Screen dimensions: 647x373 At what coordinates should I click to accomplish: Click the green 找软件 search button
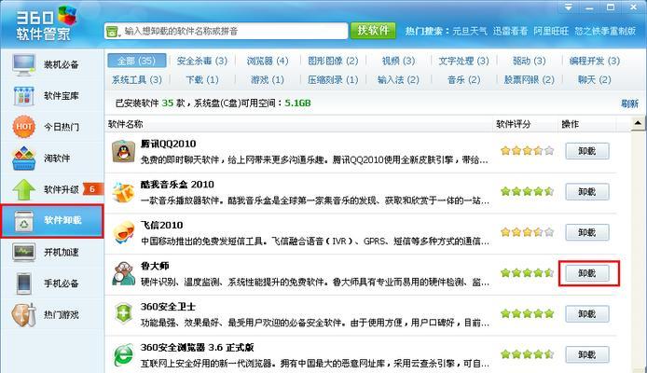[x=373, y=31]
